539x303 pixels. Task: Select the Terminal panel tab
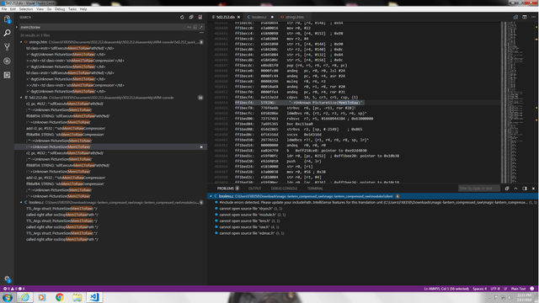[x=315, y=189]
